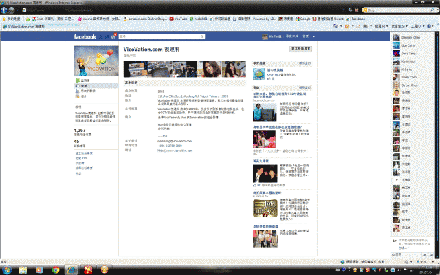Image resolution: width=440 pixels, height=275 pixels.
Task: Click the Home link in Facebook header
Action: pos(305,36)
